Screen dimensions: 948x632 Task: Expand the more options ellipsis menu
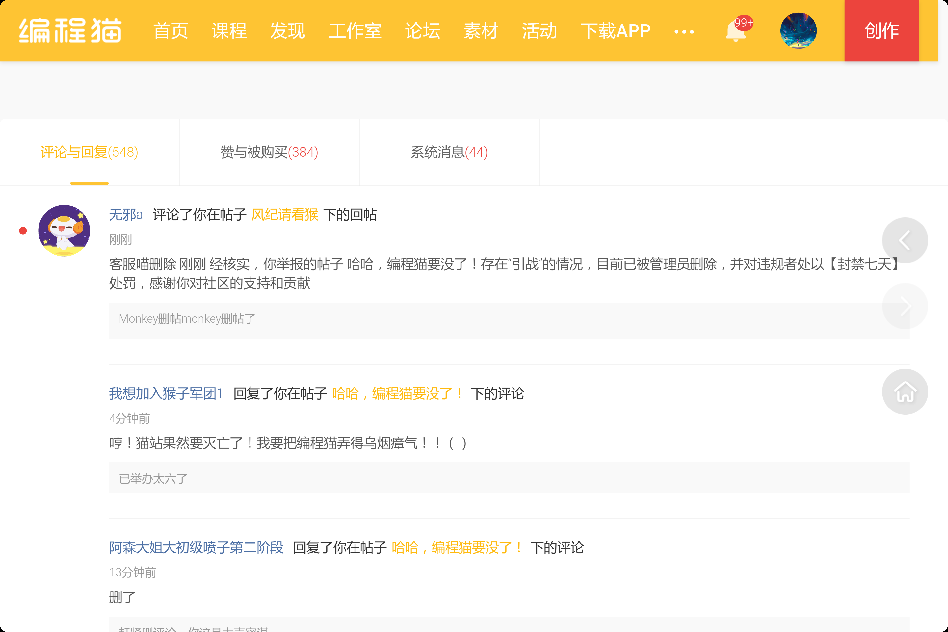684,31
